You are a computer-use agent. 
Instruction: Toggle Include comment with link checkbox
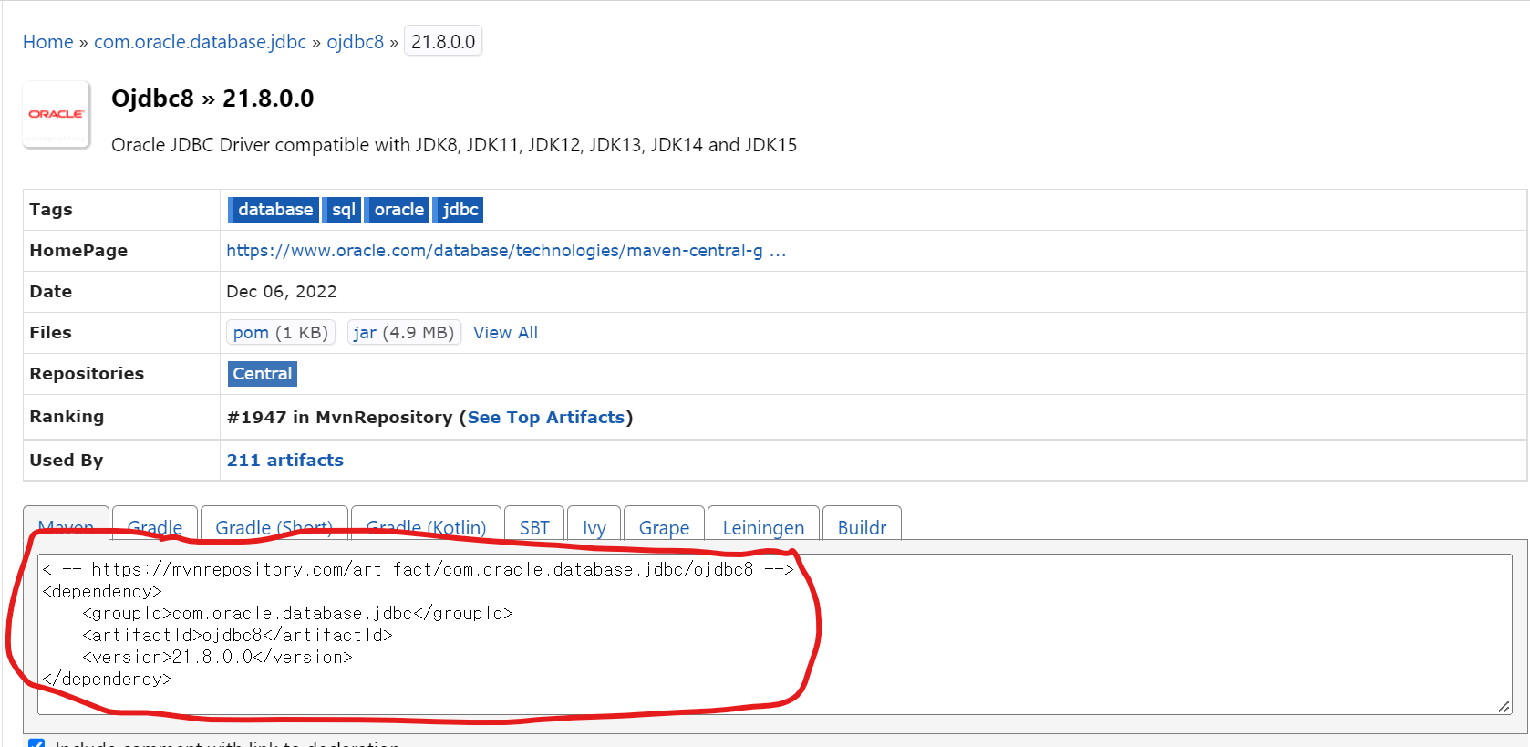click(x=36, y=743)
